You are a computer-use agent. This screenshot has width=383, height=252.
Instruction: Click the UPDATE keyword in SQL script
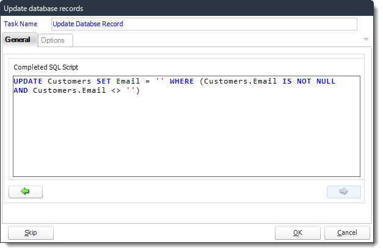(x=28, y=82)
